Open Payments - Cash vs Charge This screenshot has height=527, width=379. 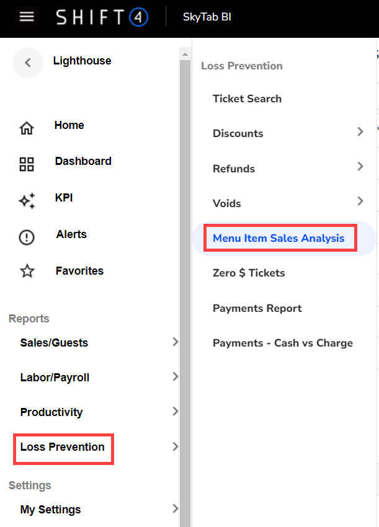click(282, 343)
